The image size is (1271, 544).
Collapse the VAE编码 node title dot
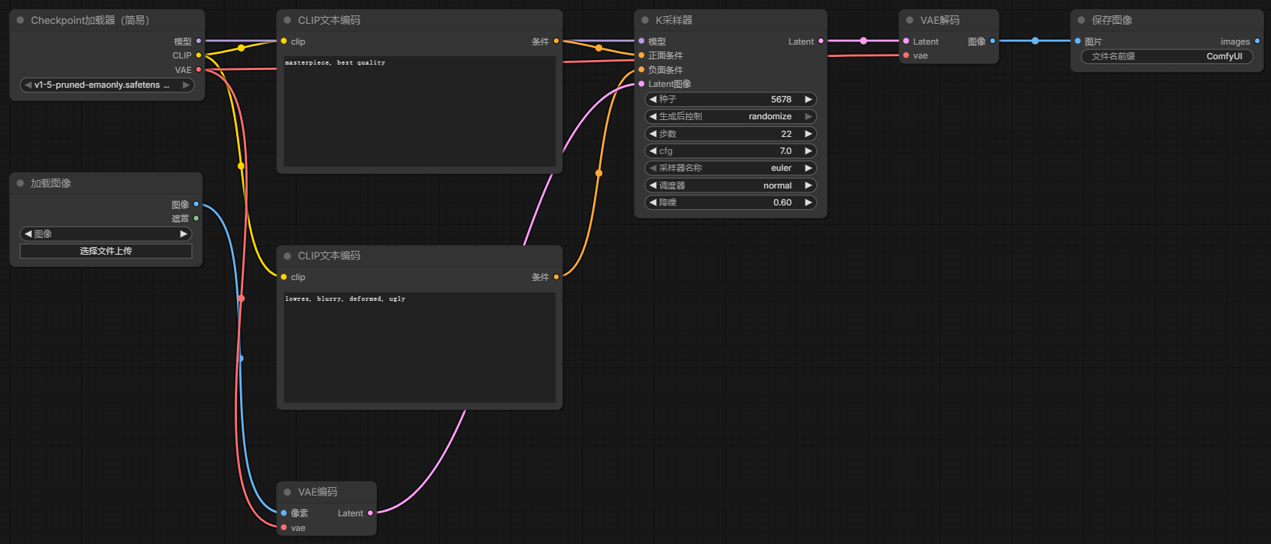click(288, 492)
